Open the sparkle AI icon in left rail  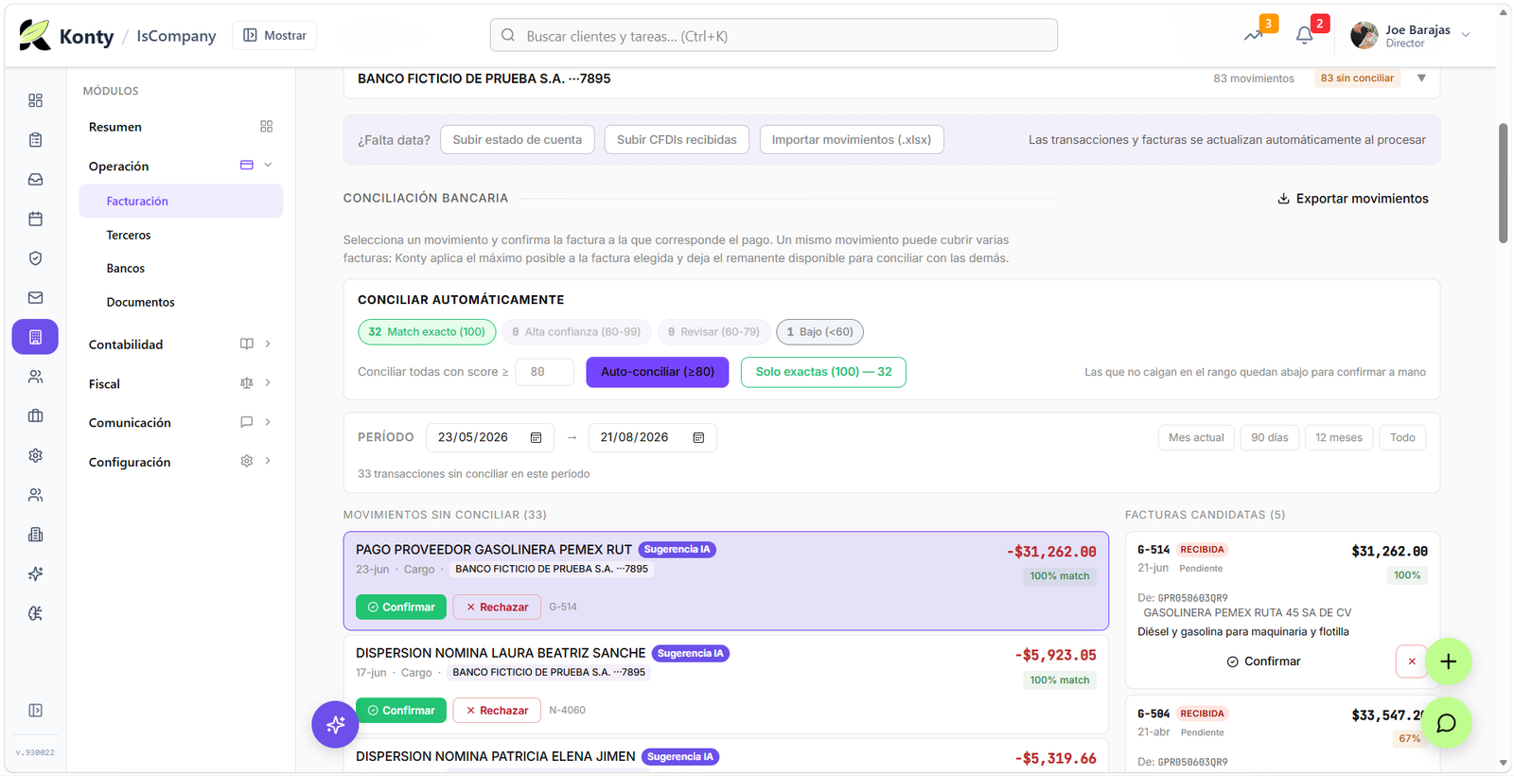(x=35, y=573)
